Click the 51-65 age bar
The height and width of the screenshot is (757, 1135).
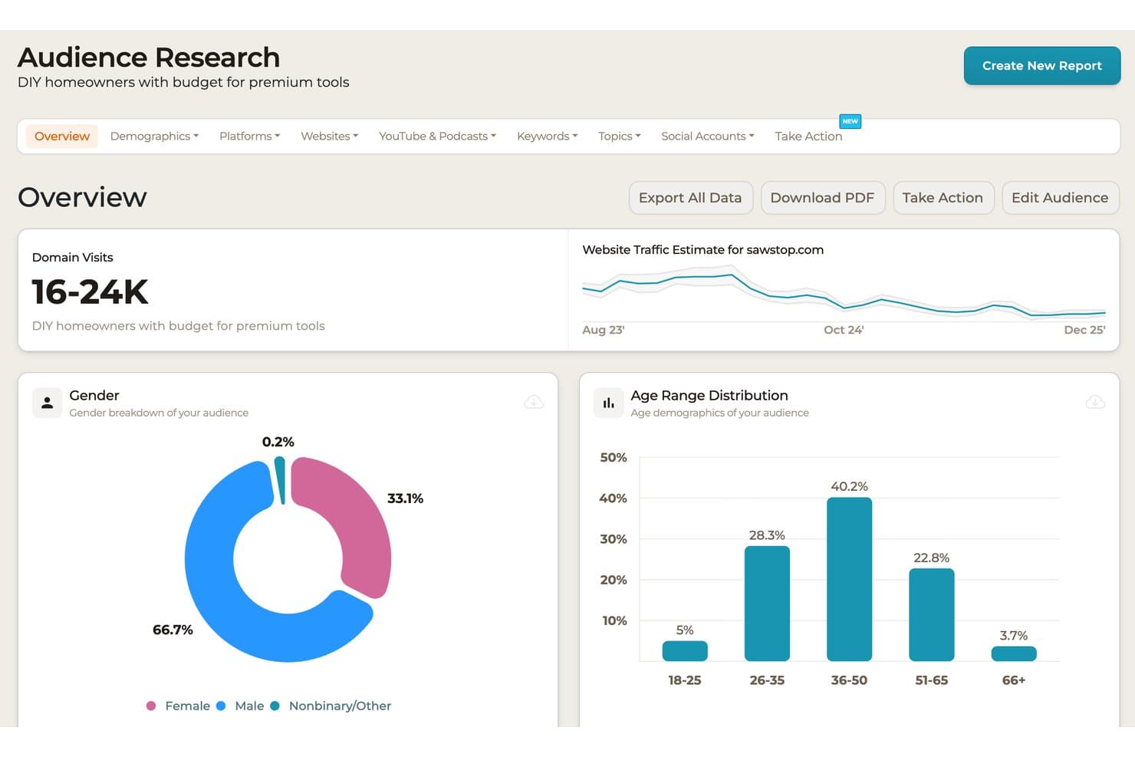point(932,614)
